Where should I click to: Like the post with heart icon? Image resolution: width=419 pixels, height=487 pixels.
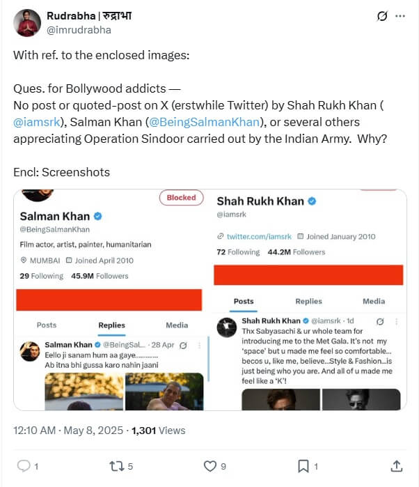click(x=209, y=465)
